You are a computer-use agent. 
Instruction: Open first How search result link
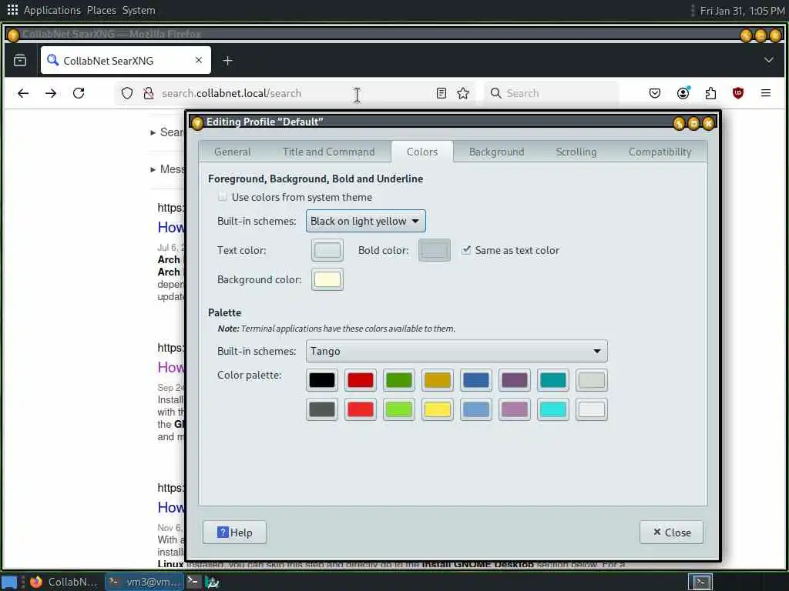[x=171, y=227]
